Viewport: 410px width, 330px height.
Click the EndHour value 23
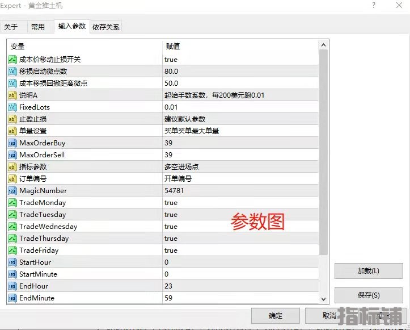[x=168, y=286]
